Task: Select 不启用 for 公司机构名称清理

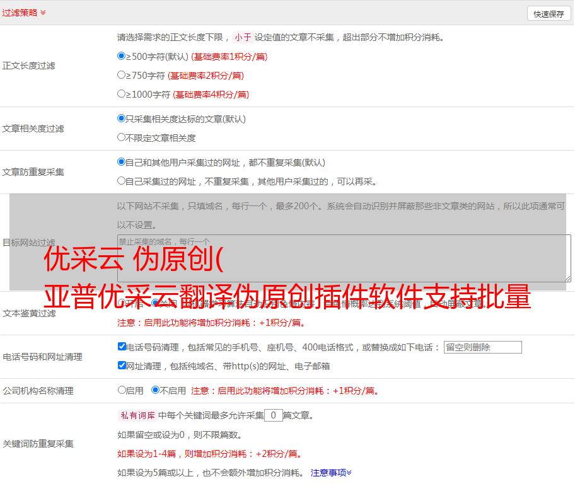Action: coord(155,389)
